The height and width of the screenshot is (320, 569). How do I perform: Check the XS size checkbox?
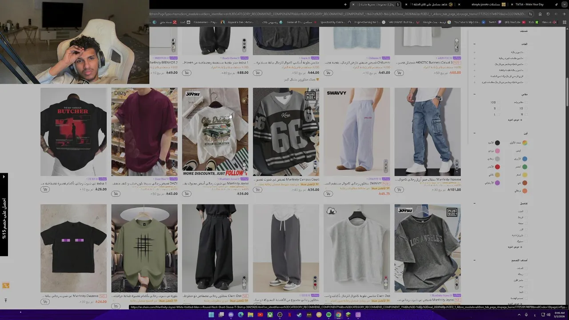coord(525,108)
